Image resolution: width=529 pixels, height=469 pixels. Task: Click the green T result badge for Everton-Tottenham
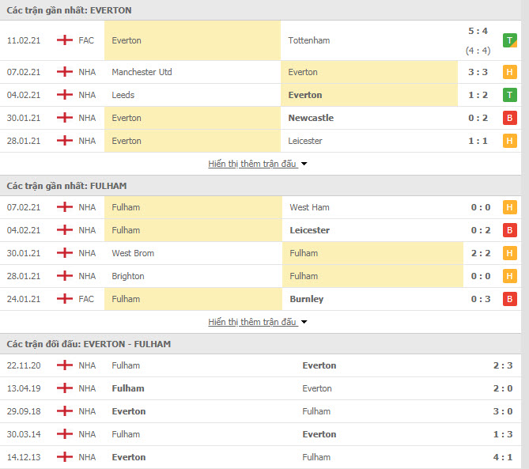509,40
